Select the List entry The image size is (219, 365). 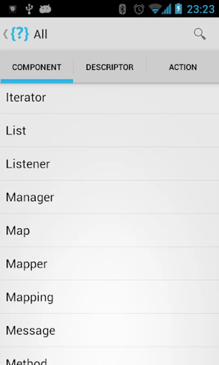tap(109, 130)
